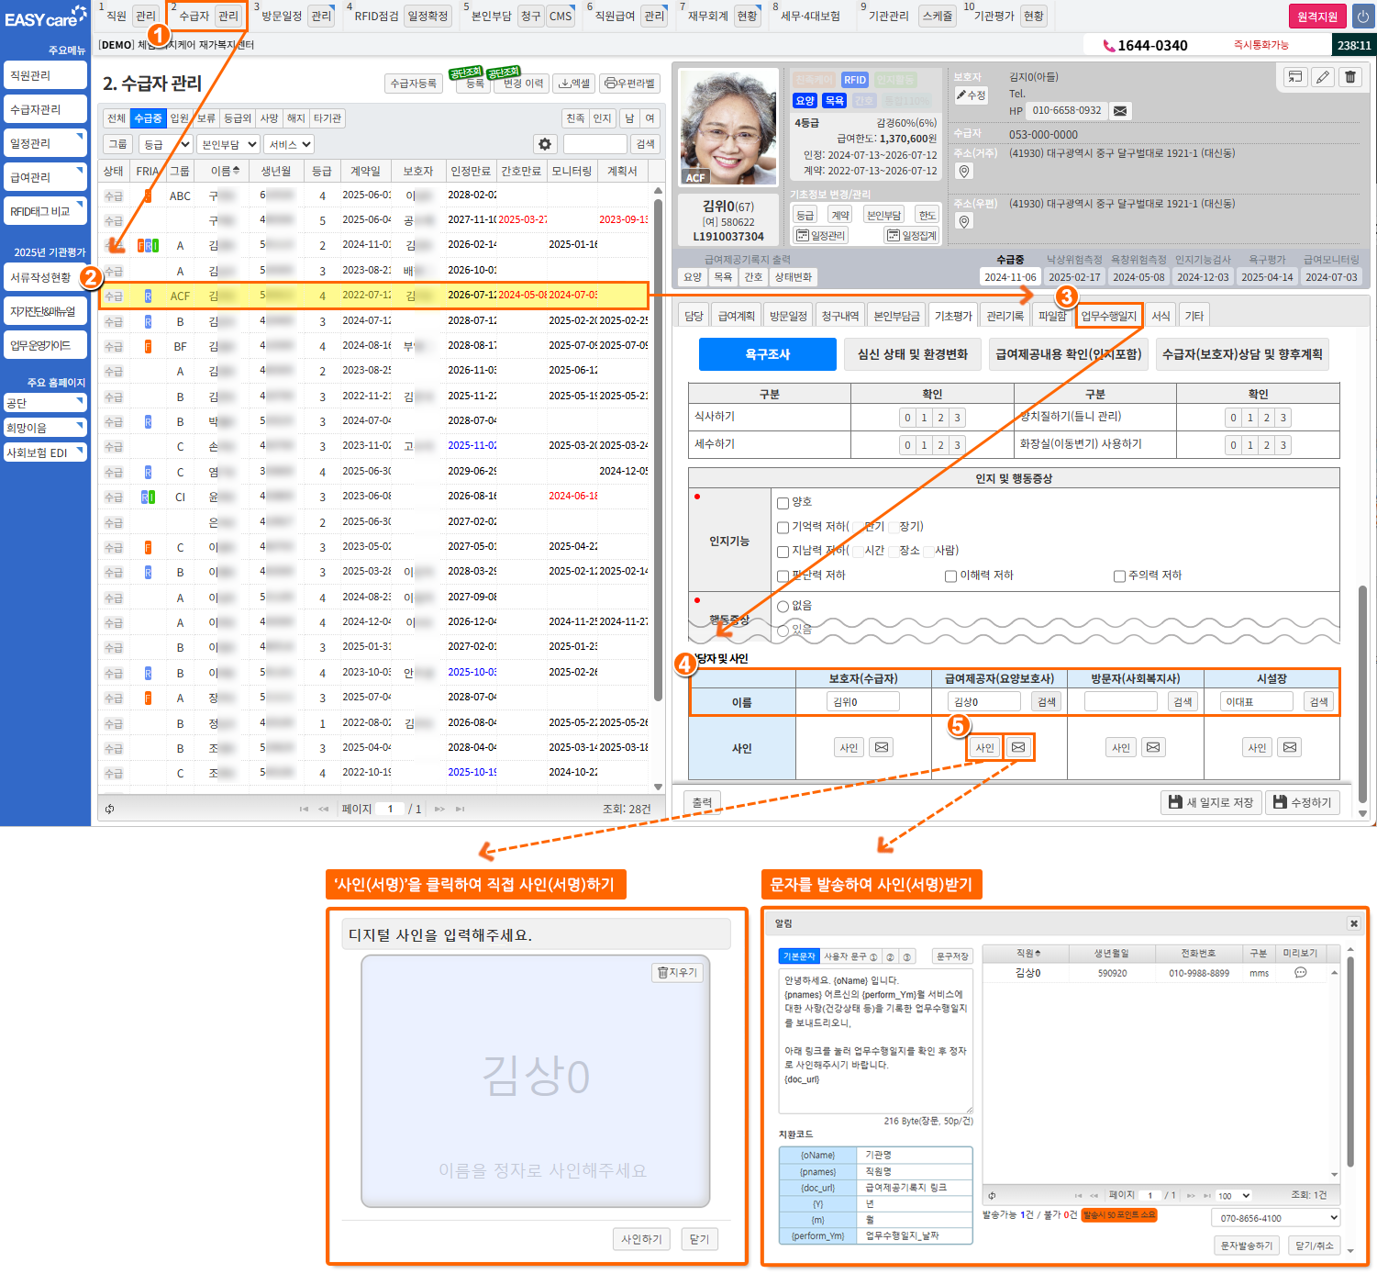Click 수정 pencil button under 보호자
The image size is (1377, 1285).
pyautogui.click(x=971, y=95)
